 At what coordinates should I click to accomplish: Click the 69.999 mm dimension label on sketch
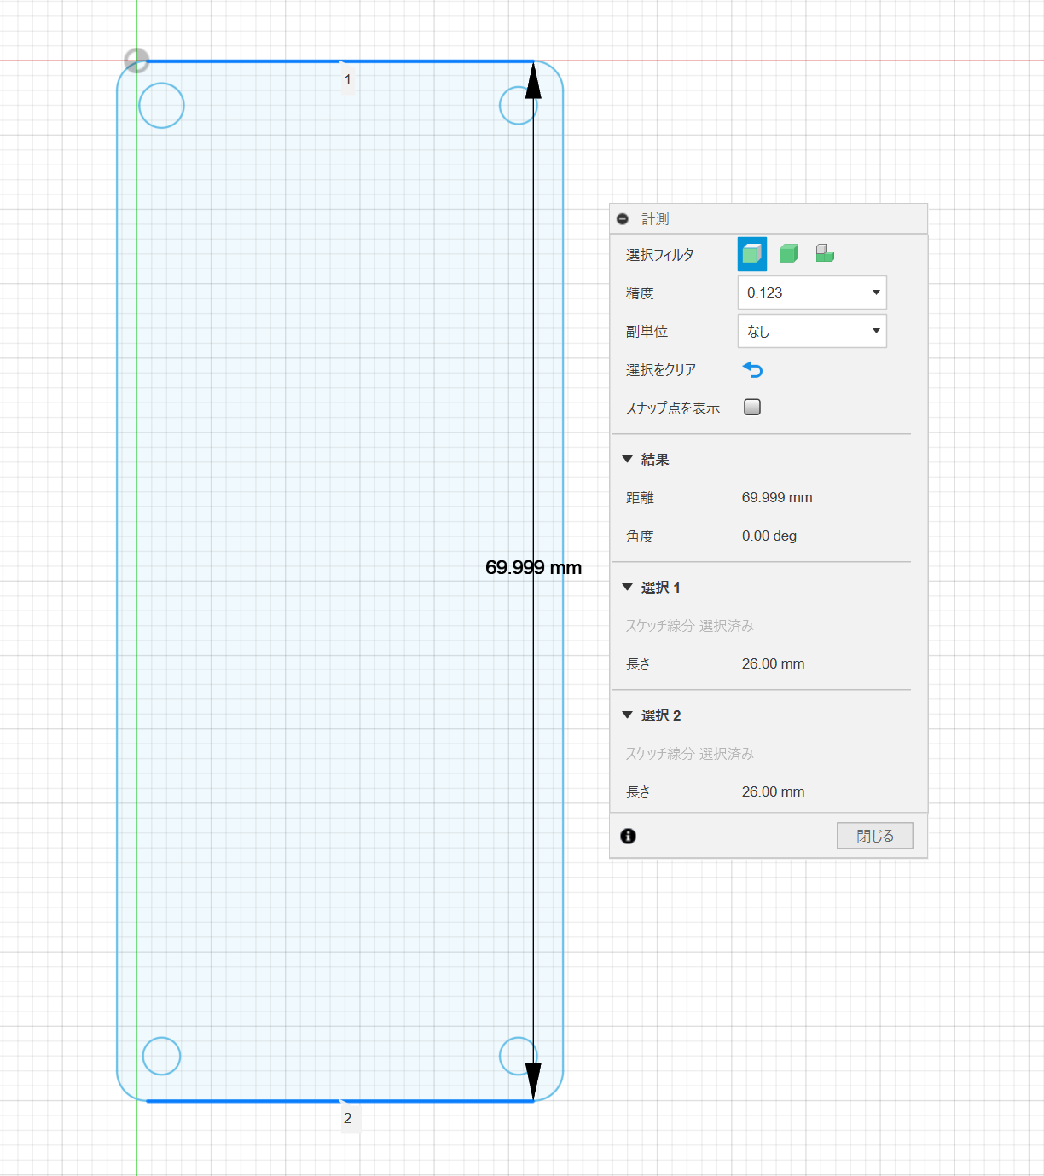tap(533, 568)
